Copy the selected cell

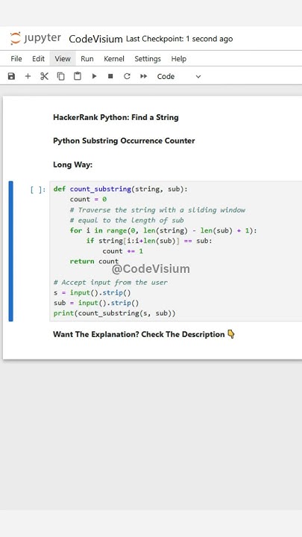(60, 76)
